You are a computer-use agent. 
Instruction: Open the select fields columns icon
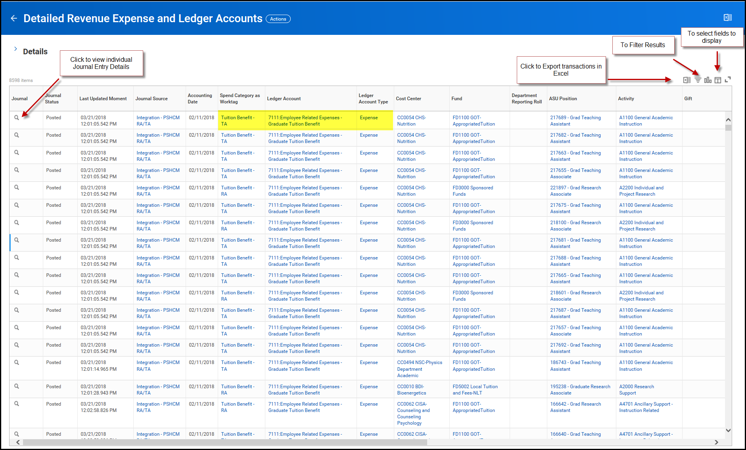(718, 80)
